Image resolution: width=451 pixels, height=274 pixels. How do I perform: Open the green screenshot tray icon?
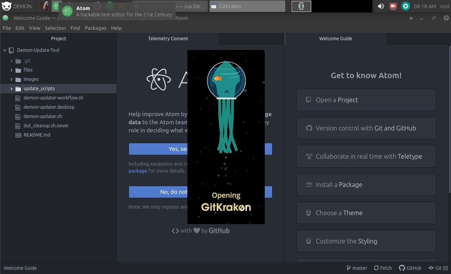point(406,6)
